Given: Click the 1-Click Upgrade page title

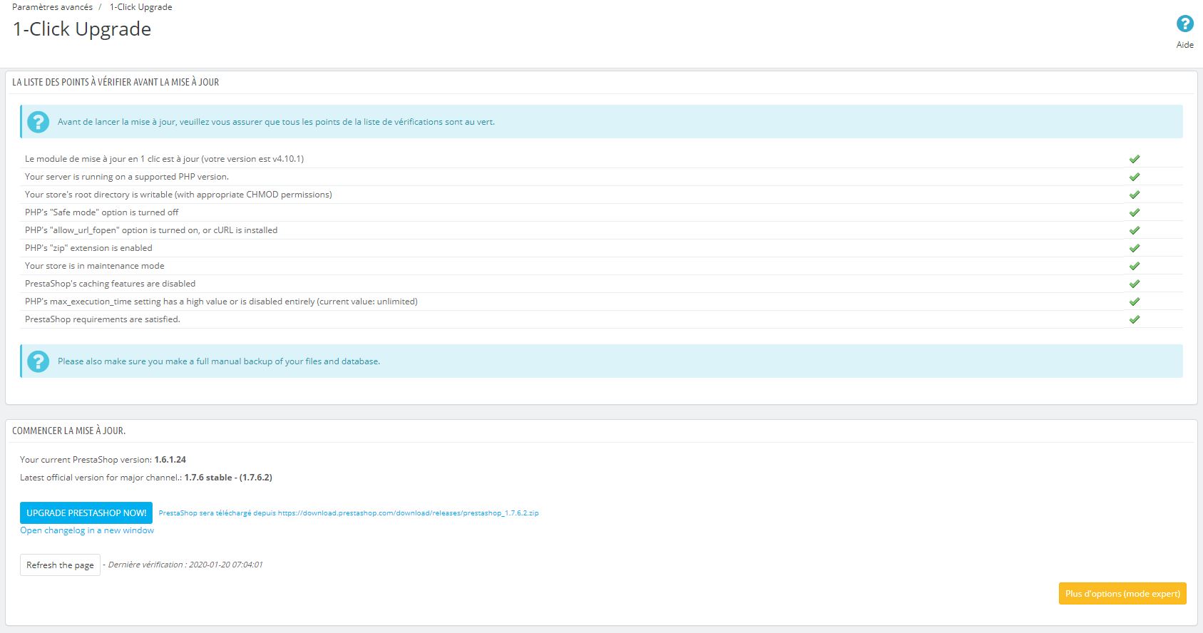Looking at the screenshot, I should pyautogui.click(x=82, y=29).
